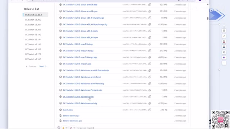Open CC-Switch-v3.20.3-Linux-arm64.rpm link
Viewport: 230px width, 129px height.
coord(80,11)
